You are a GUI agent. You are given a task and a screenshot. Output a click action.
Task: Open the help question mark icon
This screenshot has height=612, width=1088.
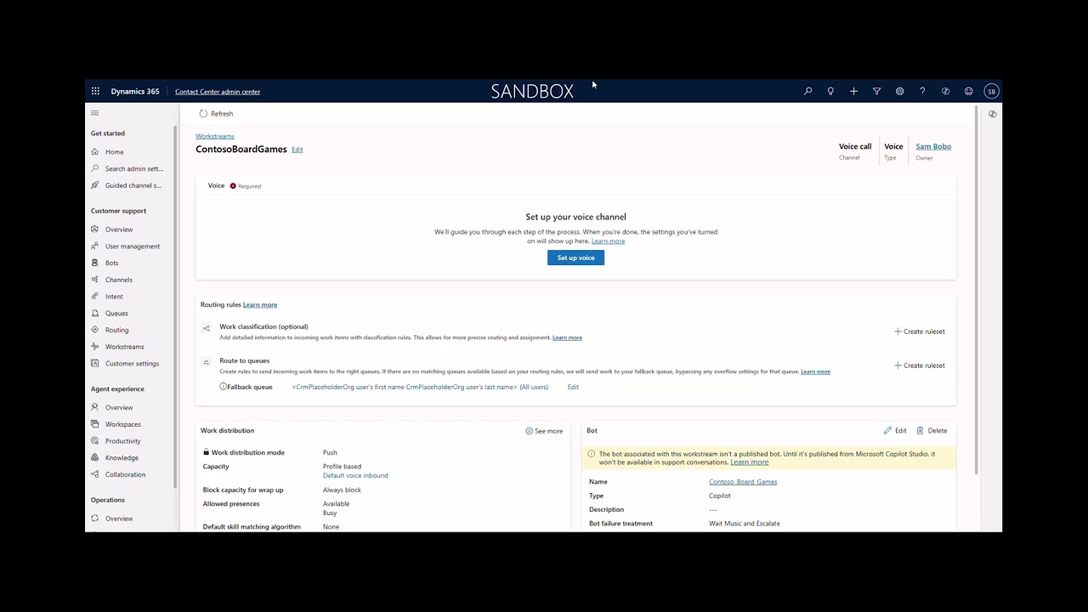[x=922, y=91]
